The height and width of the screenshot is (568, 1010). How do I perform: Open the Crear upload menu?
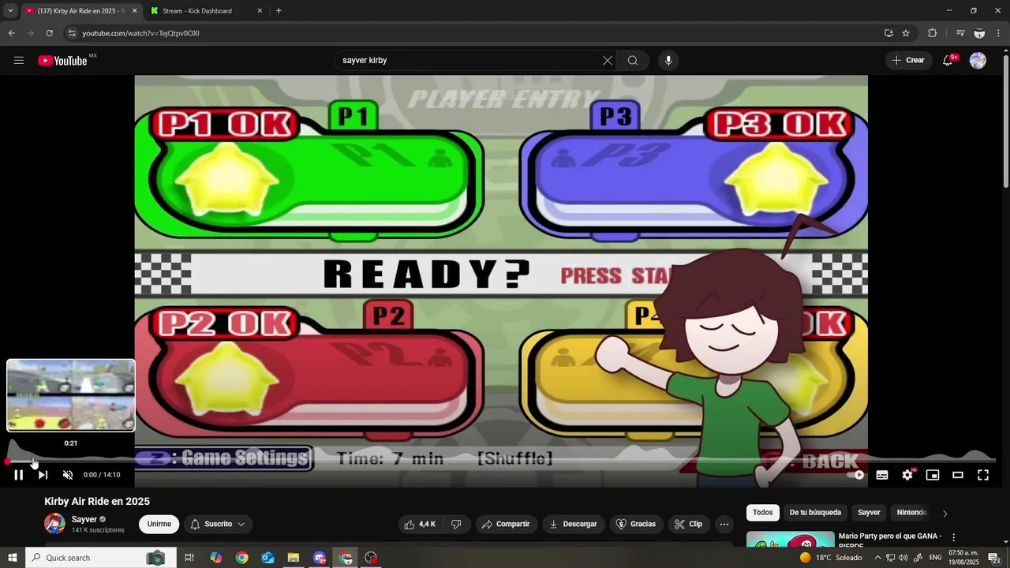tap(908, 60)
